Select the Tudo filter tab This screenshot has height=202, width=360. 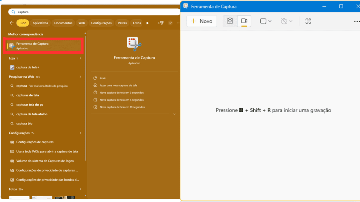point(22,23)
